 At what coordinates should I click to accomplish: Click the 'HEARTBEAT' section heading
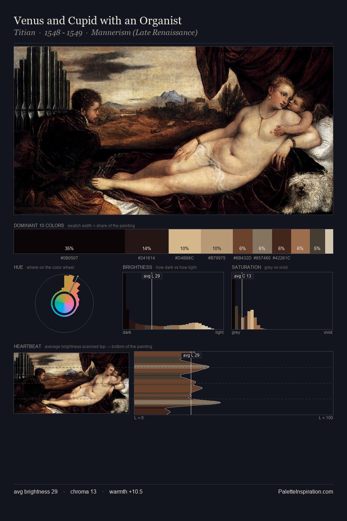[27, 346]
